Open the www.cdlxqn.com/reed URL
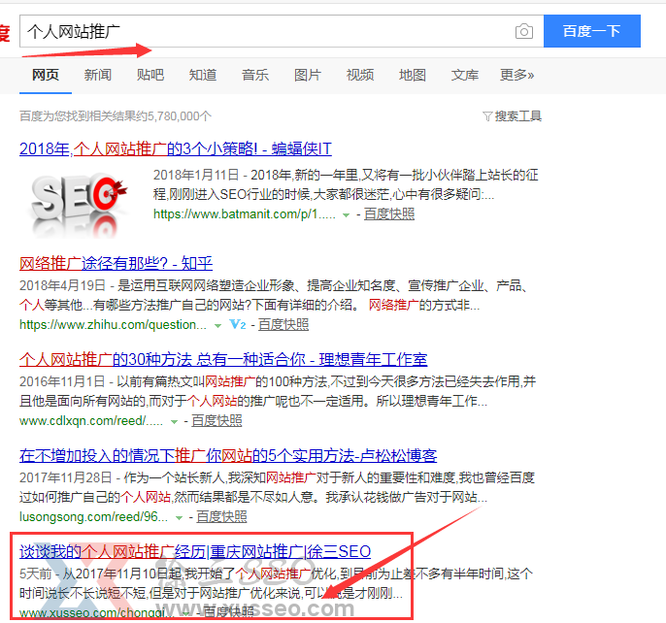The height and width of the screenshot is (623, 666). point(91,421)
